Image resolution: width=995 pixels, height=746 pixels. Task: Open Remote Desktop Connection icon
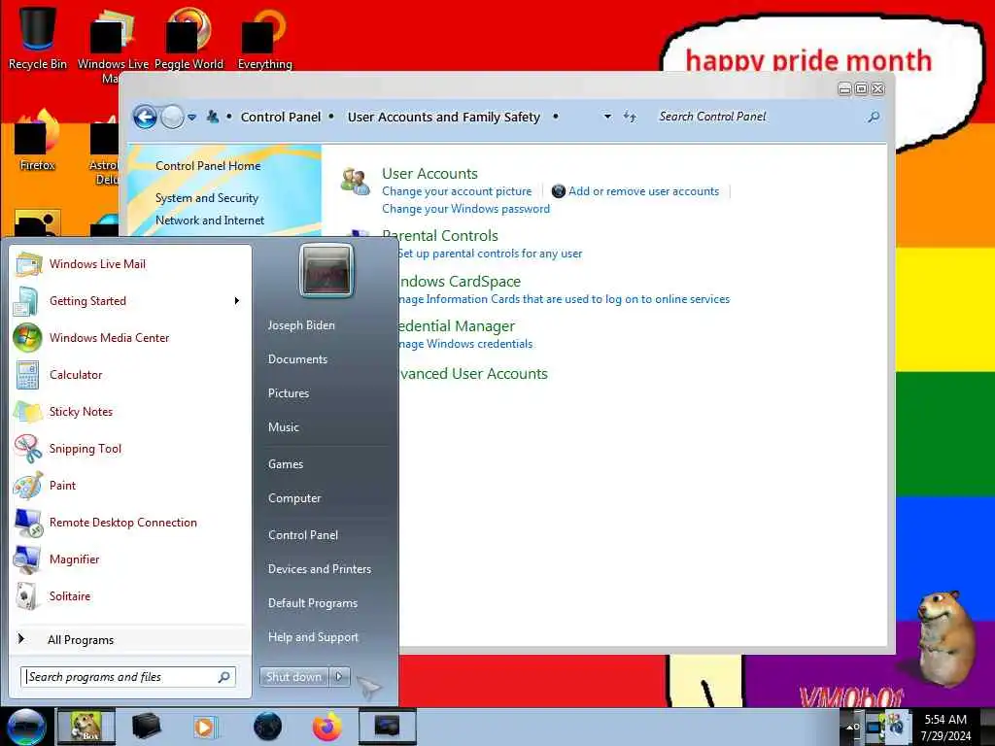tap(28, 522)
